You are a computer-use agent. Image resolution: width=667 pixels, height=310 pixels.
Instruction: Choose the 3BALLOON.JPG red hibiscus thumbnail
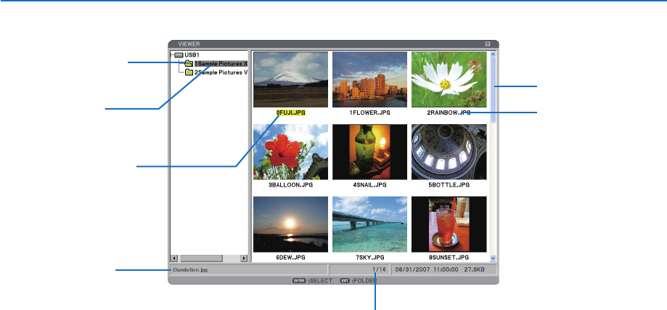[290, 152]
